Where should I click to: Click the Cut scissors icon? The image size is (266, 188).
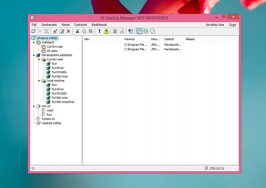coord(77,31)
